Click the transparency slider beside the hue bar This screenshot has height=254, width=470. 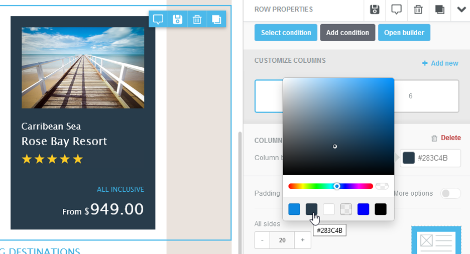point(382,186)
